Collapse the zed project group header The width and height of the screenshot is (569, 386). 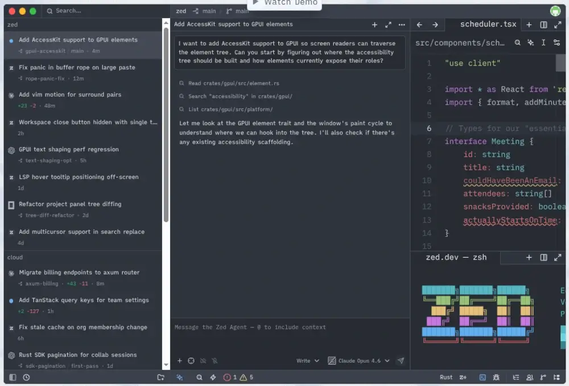tap(83, 24)
